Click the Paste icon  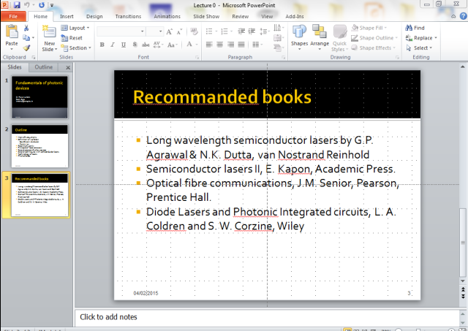(x=12, y=31)
